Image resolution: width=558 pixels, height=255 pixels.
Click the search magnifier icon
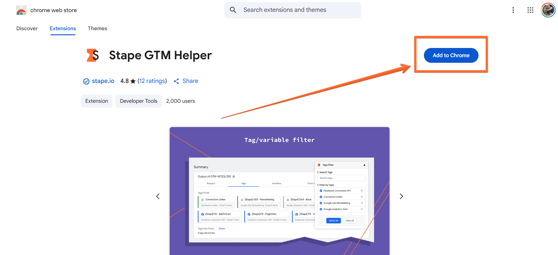pyautogui.click(x=233, y=10)
